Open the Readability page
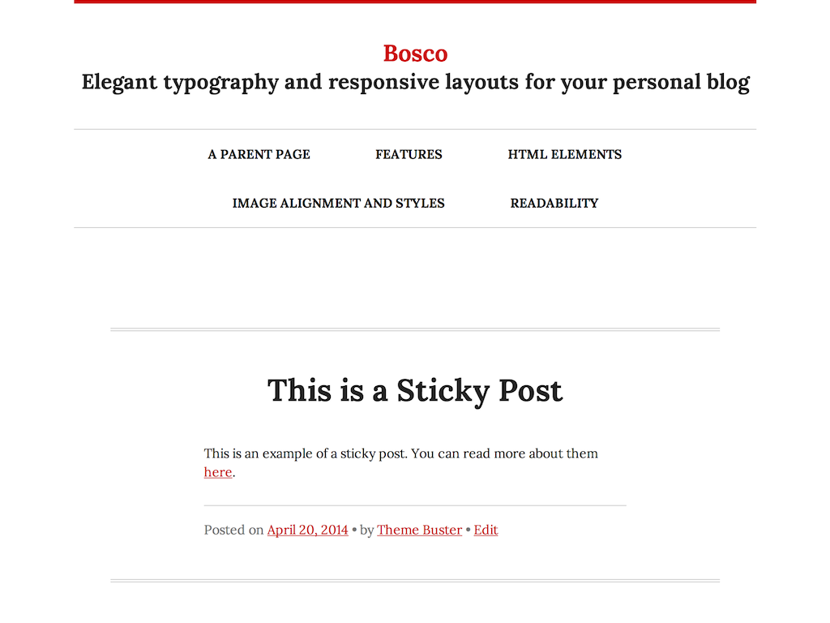The width and height of the screenshot is (830, 623). (554, 203)
